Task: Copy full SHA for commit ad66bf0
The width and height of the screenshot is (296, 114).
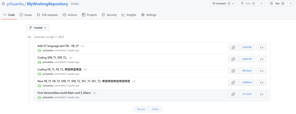Action: click(x=233, y=59)
